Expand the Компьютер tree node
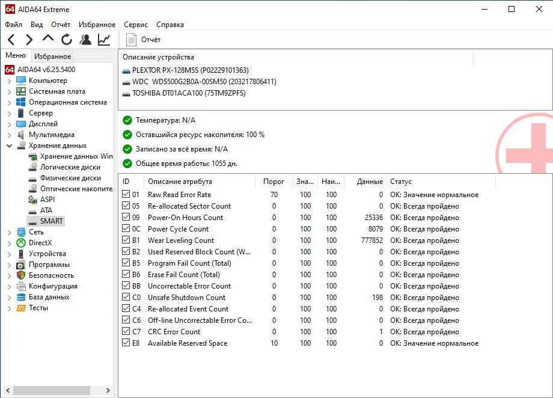This screenshot has width=553, height=398. click(10, 81)
